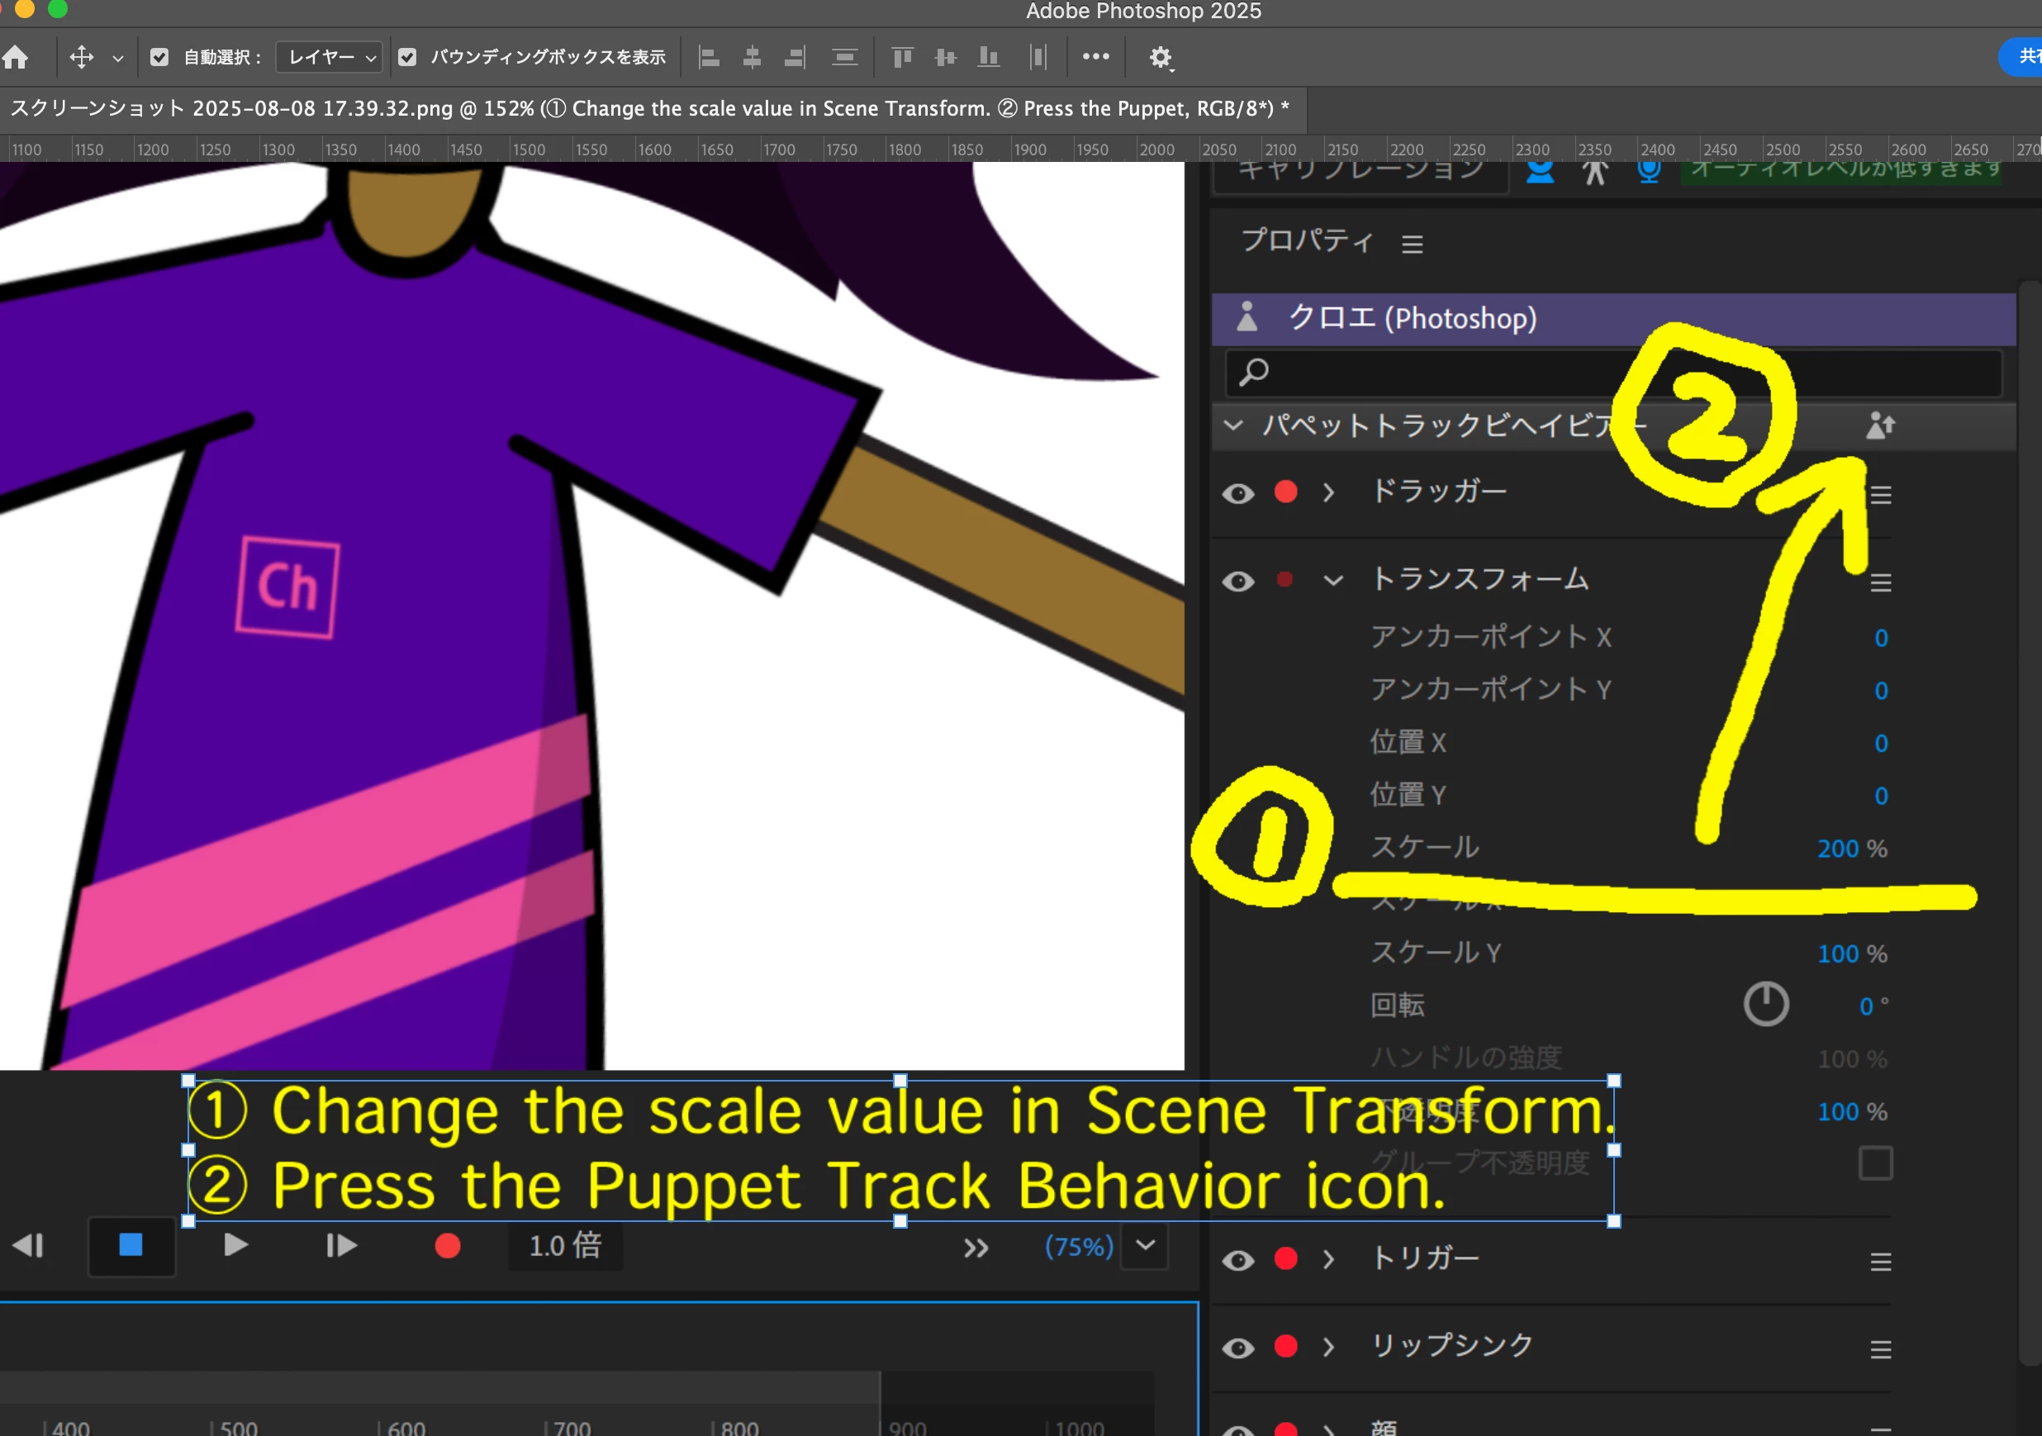Image resolution: width=2042 pixels, height=1436 pixels.
Task: Click the three-dots more options icon
Action: coord(1095,57)
